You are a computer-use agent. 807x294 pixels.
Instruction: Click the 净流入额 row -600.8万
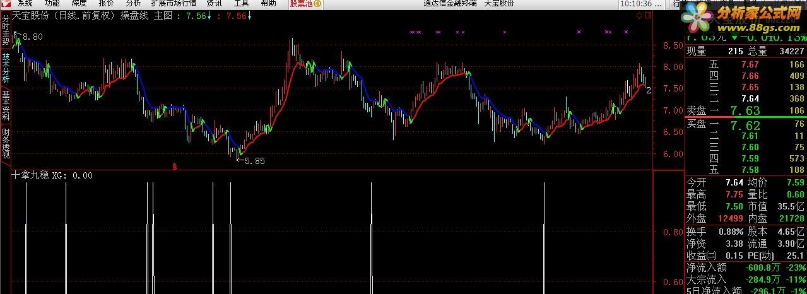point(746,268)
